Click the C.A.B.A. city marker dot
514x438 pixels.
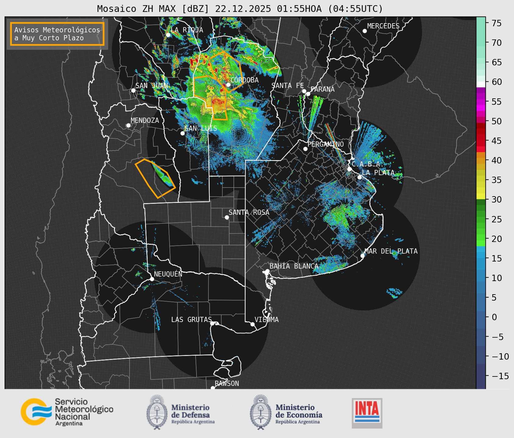[x=350, y=169]
